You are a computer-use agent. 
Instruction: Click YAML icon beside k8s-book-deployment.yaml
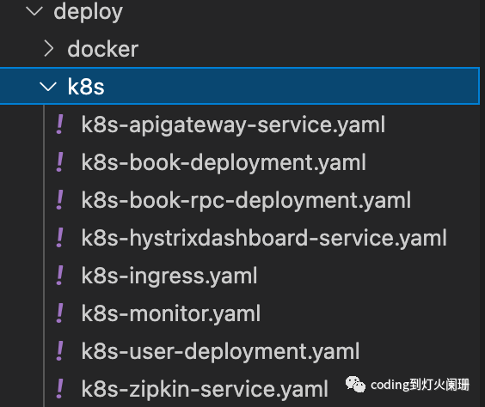point(59,162)
